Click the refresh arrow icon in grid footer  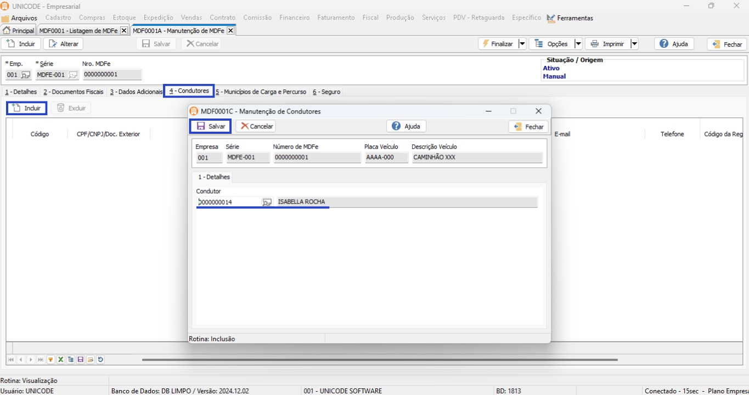click(x=100, y=360)
